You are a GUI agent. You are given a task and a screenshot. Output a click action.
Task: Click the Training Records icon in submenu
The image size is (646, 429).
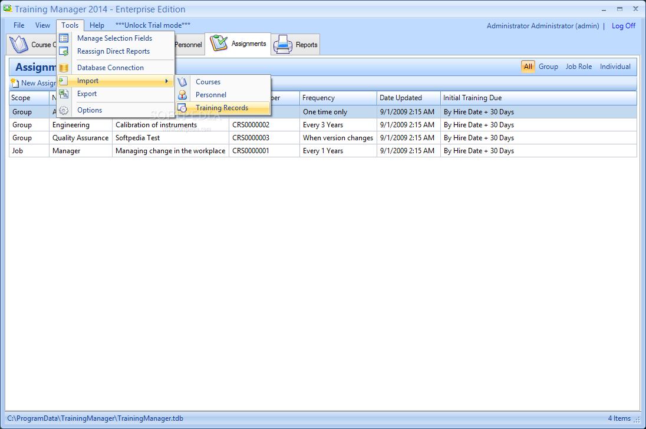182,108
